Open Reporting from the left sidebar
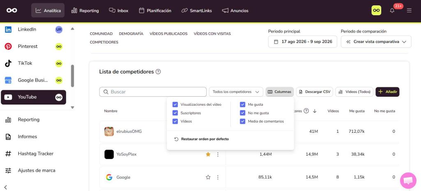The width and height of the screenshot is (421, 191). click(x=28, y=120)
